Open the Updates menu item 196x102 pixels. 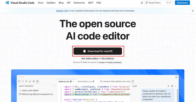(x=51, y=3)
